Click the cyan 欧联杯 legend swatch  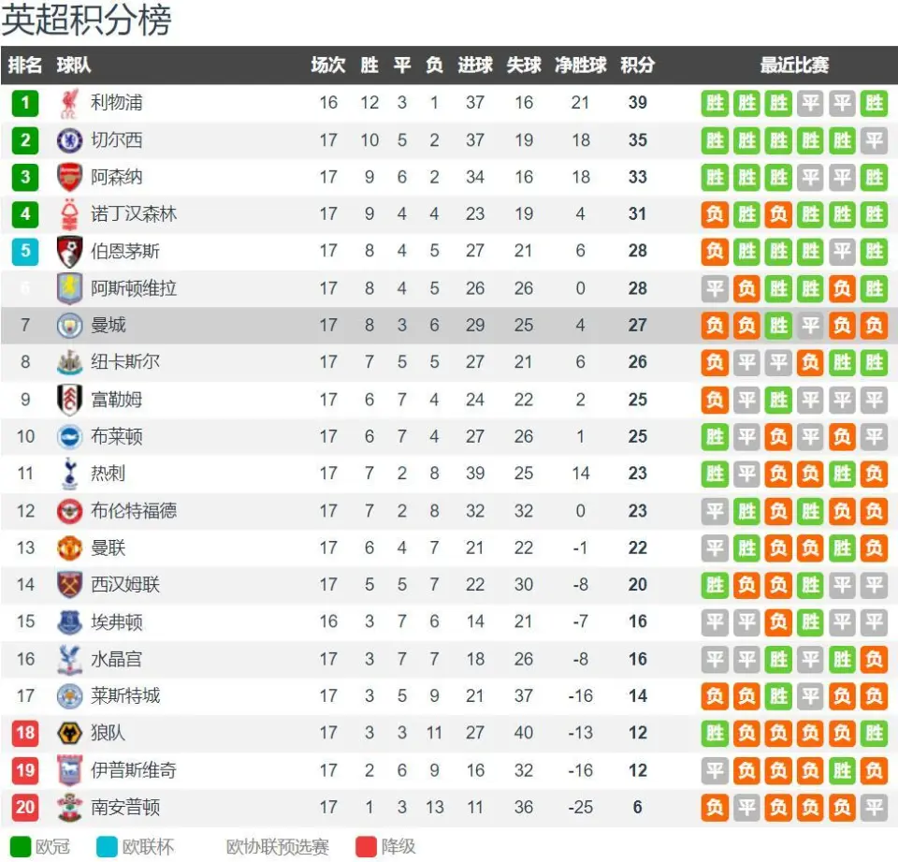coord(107,846)
